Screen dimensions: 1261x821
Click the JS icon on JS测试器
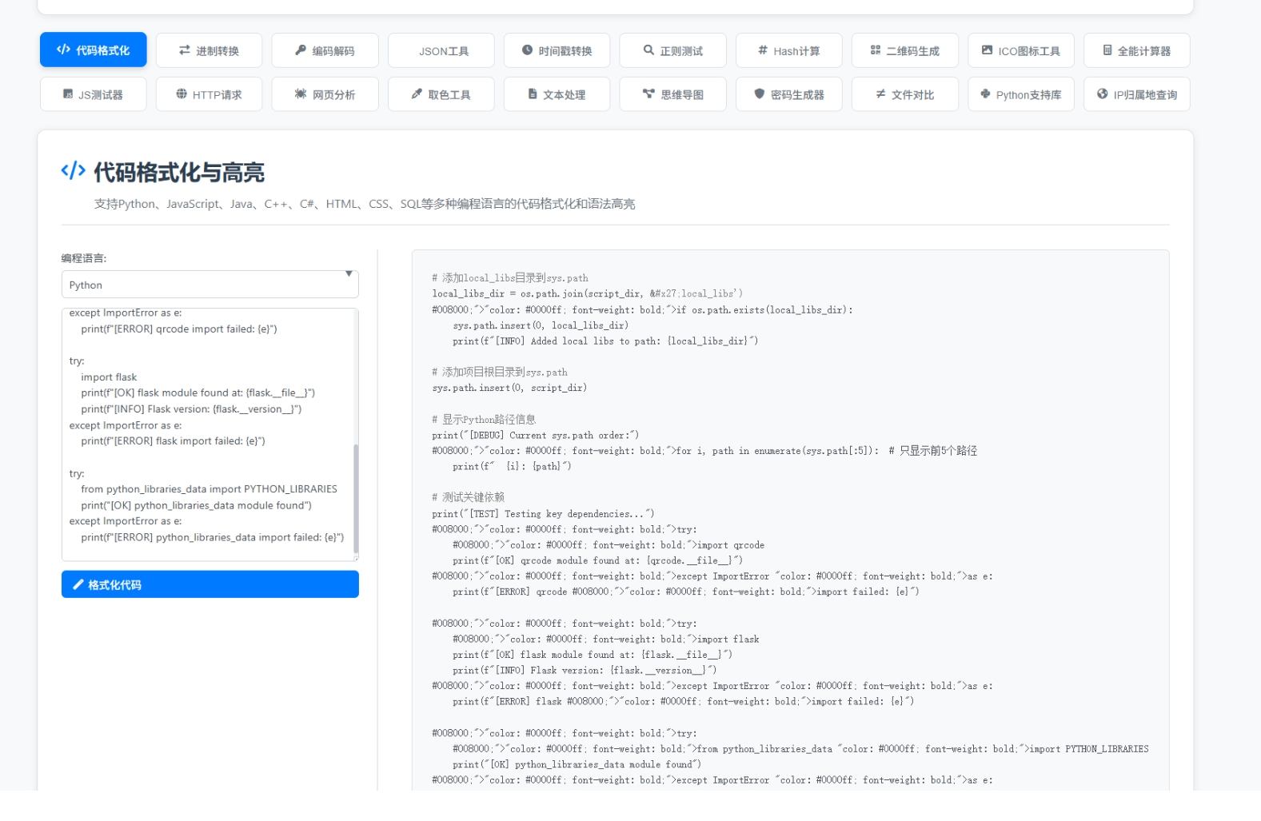point(68,94)
